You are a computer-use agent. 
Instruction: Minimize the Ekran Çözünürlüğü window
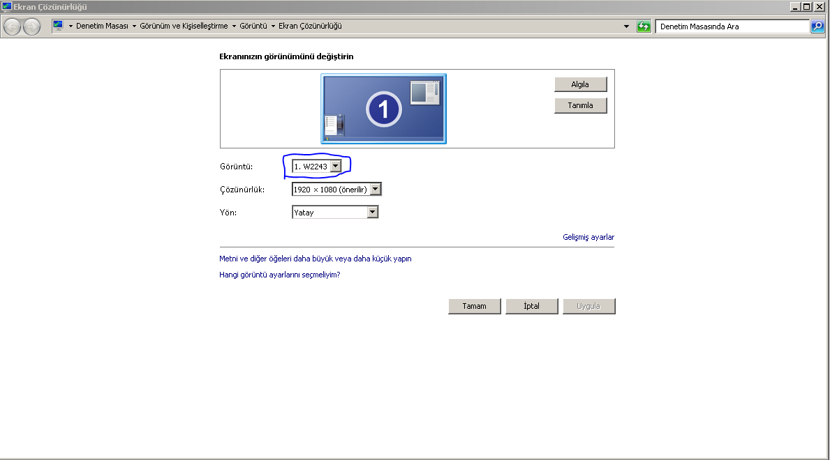(x=795, y=7)
